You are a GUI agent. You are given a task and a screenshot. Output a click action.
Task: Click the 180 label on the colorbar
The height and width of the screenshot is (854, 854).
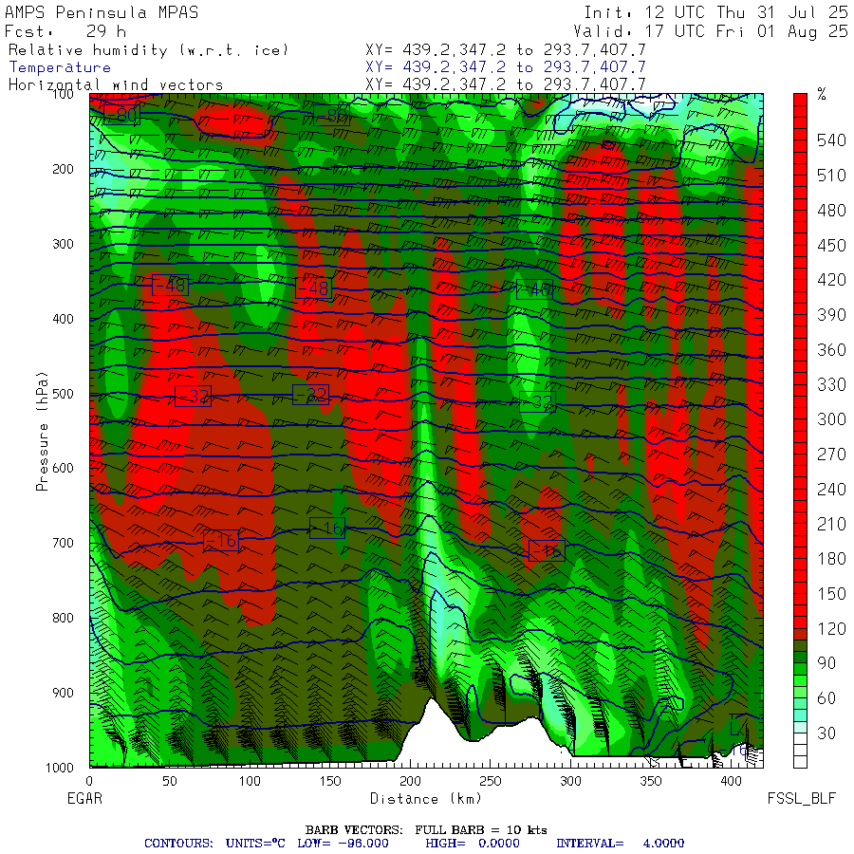pos(831,559)
